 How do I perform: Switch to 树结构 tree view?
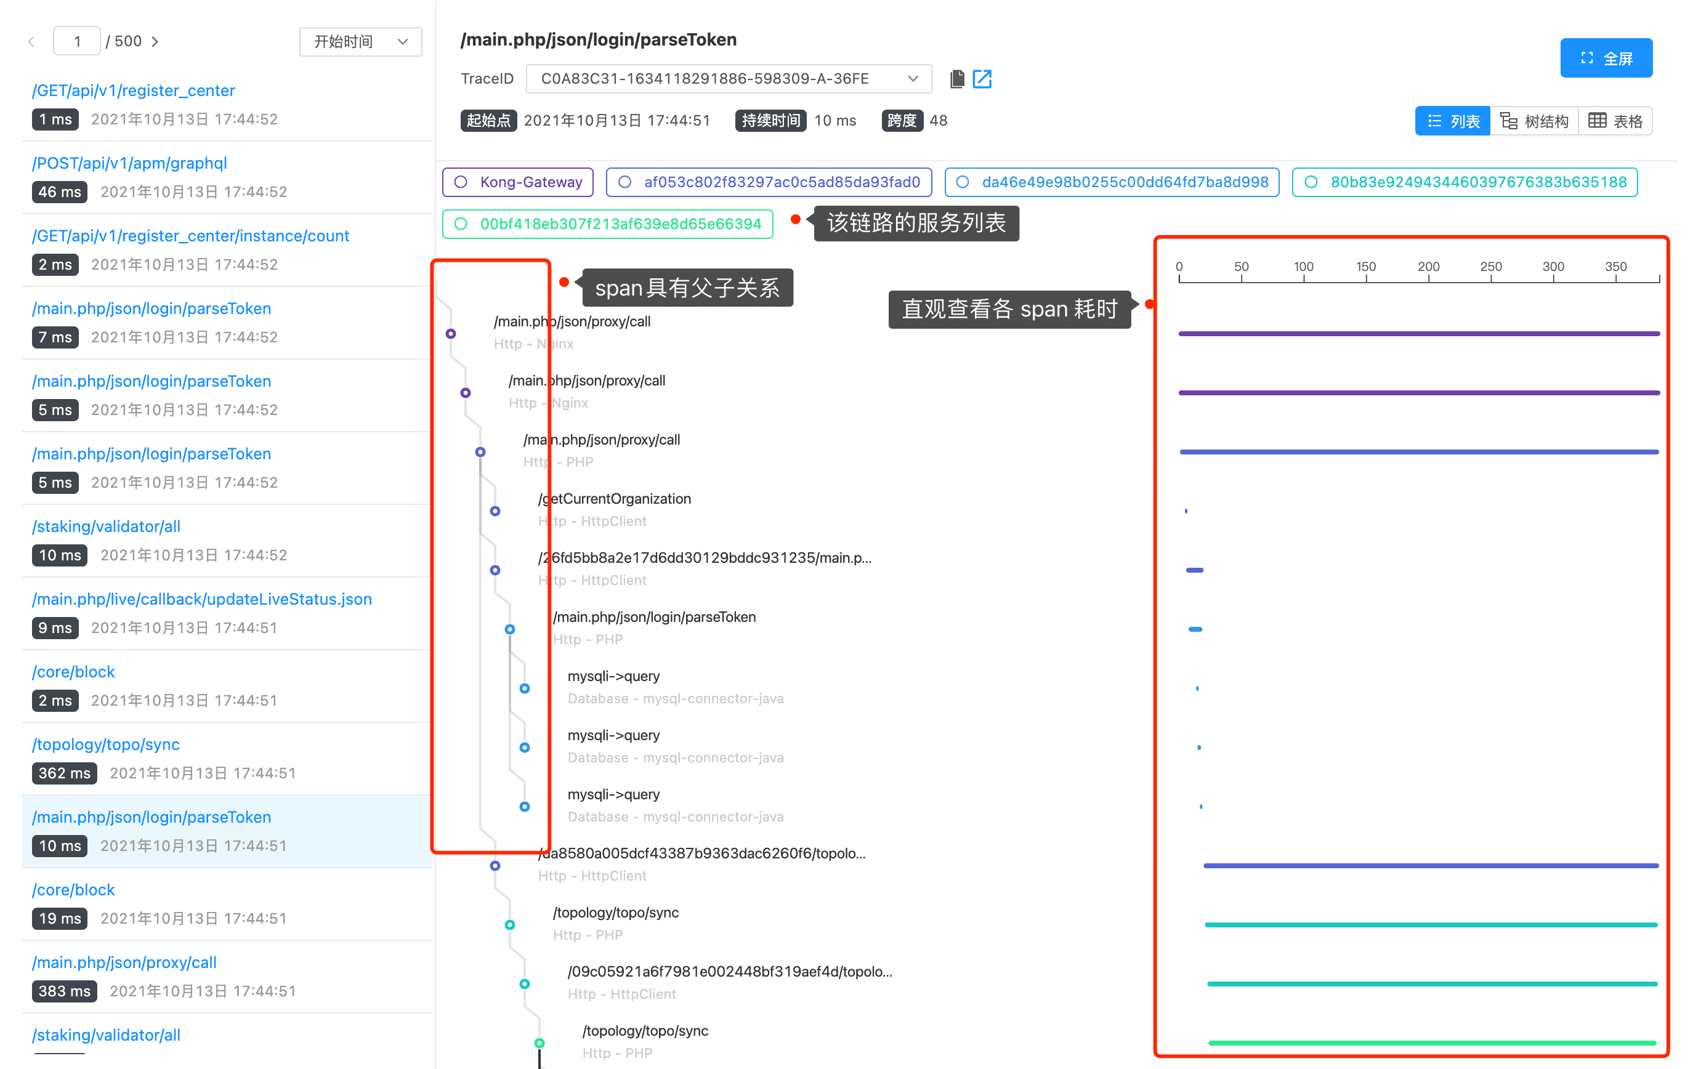pyautogui.click(x=1533, y=121)
